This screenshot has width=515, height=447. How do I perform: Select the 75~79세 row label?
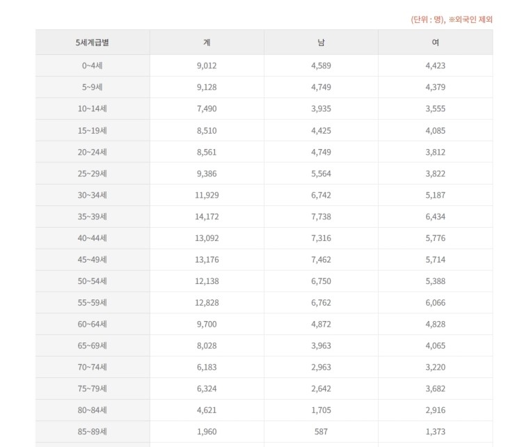pyautogui.click(x=93, y=389)
